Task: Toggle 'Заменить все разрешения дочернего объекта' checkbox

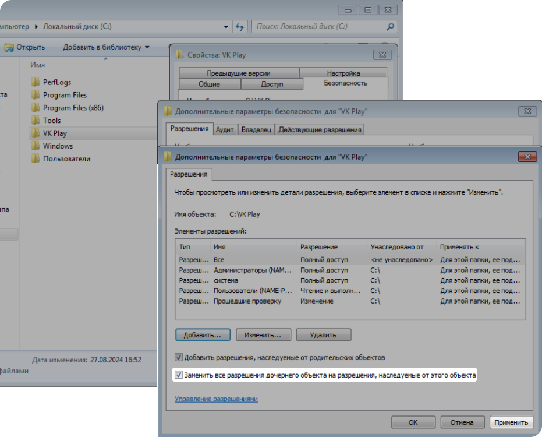Action: (x=179, y=376)
